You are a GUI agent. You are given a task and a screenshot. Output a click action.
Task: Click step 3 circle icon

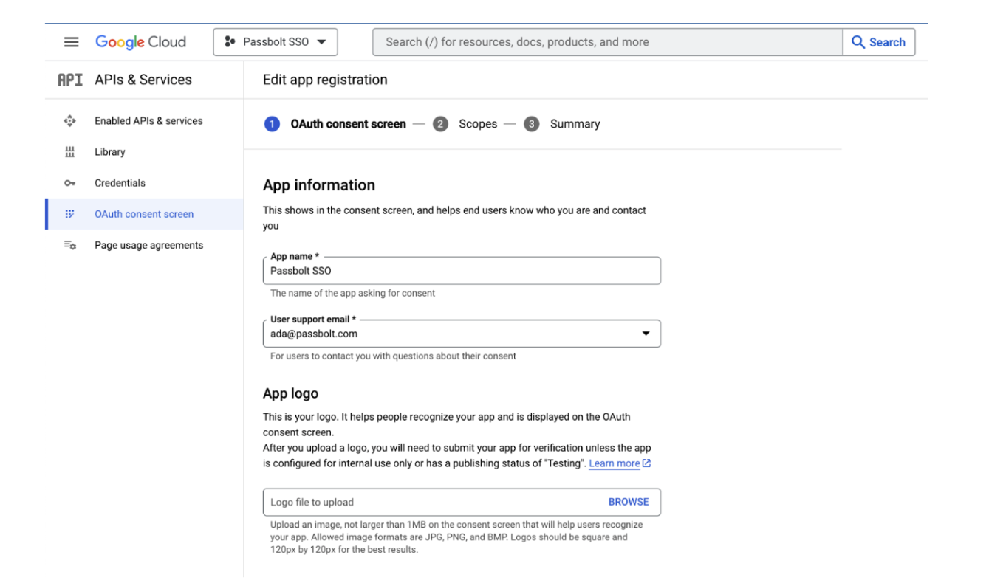coord(532,124)
